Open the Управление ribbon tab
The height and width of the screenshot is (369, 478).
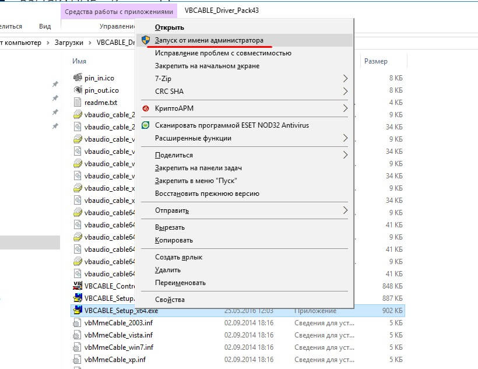coord(117,26)
